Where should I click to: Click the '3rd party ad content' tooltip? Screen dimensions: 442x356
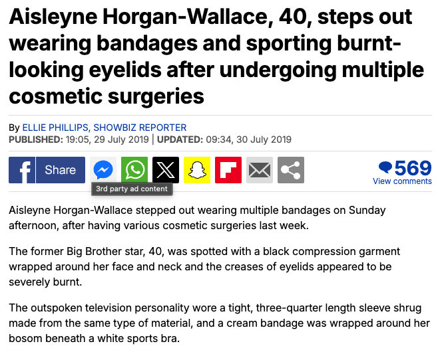coord(132,189)
